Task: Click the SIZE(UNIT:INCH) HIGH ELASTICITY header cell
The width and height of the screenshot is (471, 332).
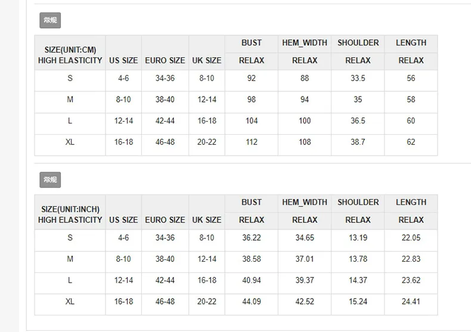Action: pyautogui.click(x=70, y=214)
